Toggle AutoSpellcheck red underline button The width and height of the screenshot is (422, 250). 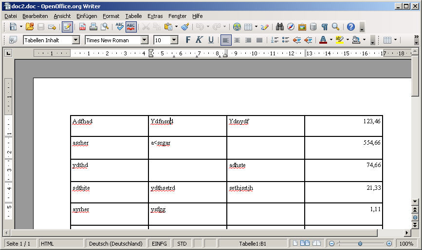coord(131,27)
